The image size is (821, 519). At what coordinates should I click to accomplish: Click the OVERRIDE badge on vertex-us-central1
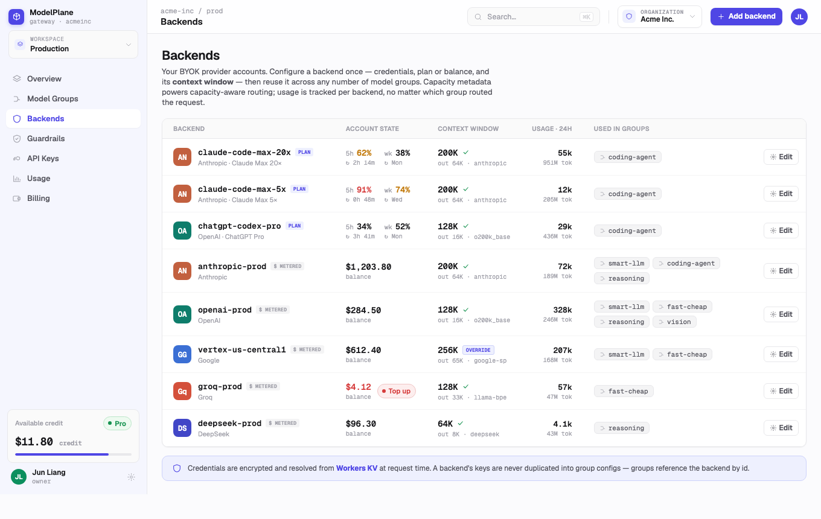[x=479, y=350]
